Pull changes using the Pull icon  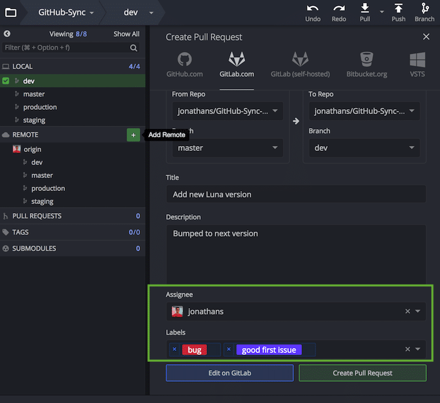365,13
